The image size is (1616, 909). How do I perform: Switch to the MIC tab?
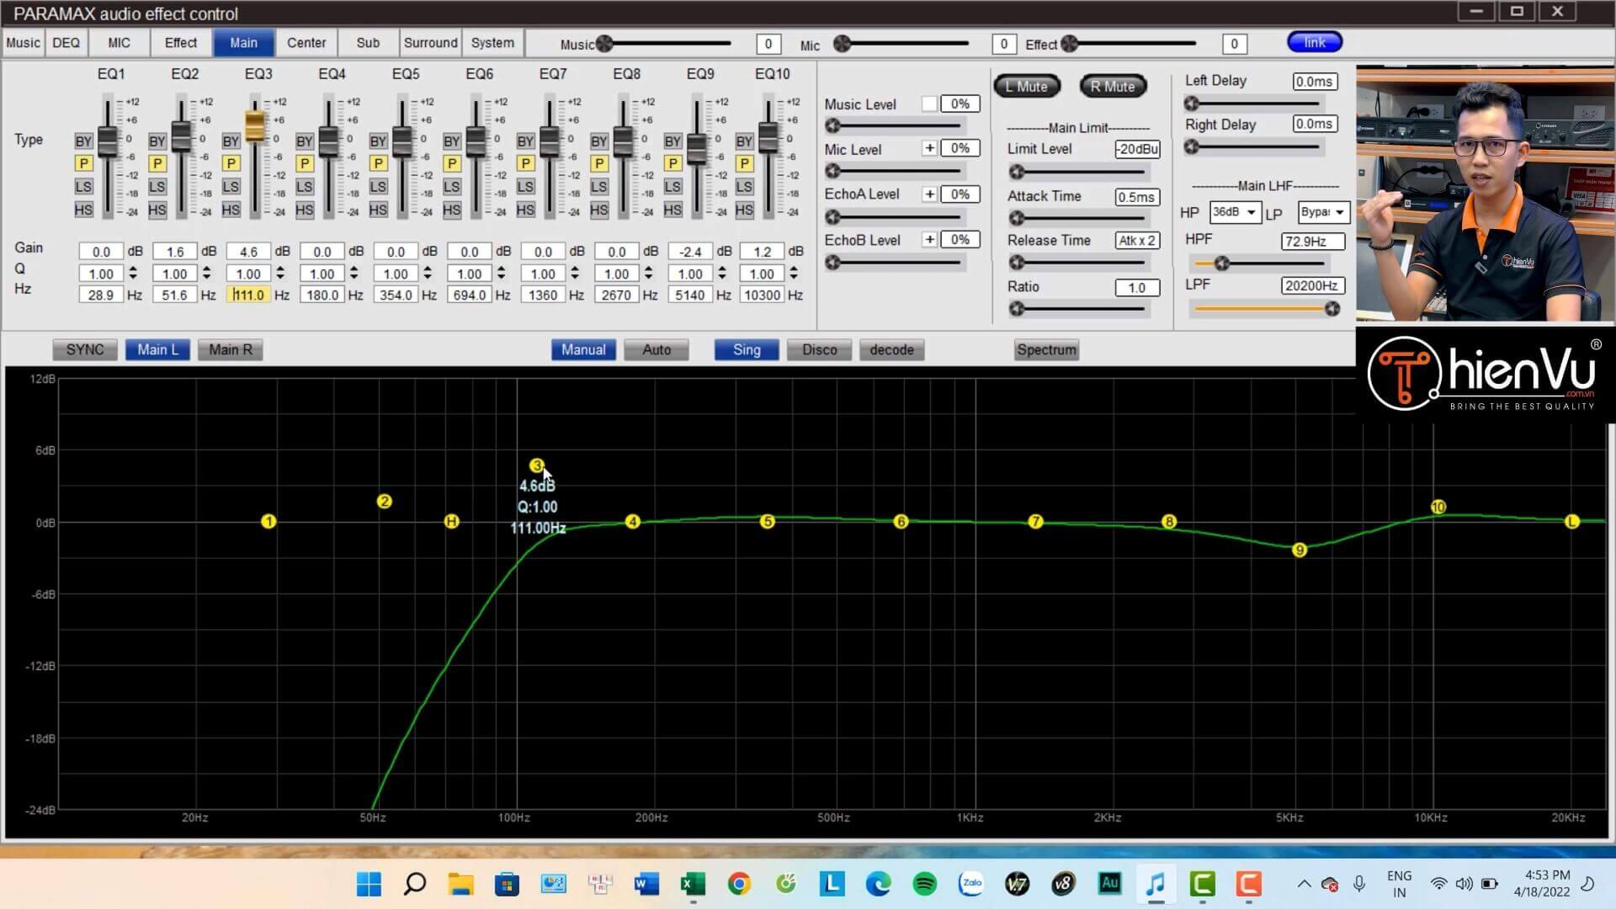click(x=119, y=42)
